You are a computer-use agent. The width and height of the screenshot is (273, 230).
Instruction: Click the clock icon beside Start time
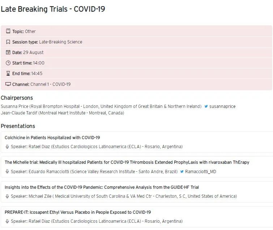[8, 63]
